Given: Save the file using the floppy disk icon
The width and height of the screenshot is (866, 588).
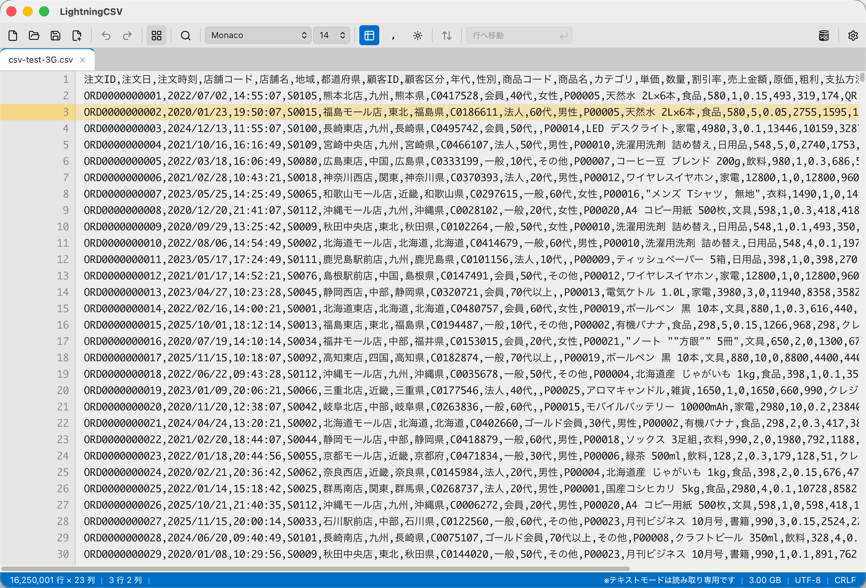Looking at the screenshot, I should click(56, 36).
